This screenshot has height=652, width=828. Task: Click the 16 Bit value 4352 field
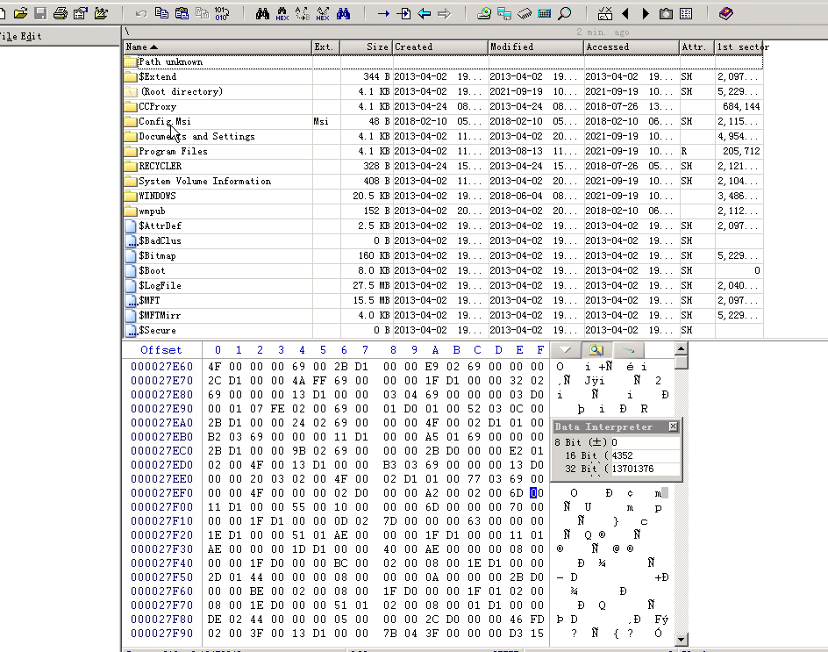pos(644,455)
